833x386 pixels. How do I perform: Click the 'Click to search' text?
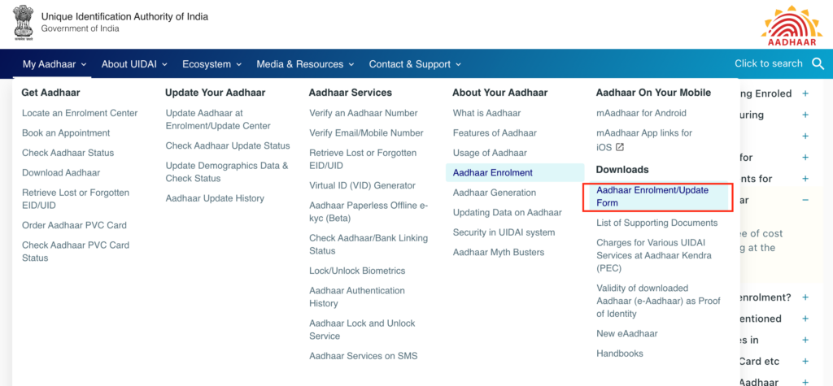pyautogui.click(x=768, y=63)
